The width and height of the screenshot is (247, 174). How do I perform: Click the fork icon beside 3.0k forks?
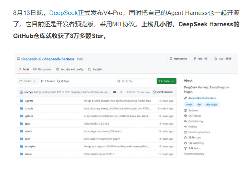click(185, 149)
